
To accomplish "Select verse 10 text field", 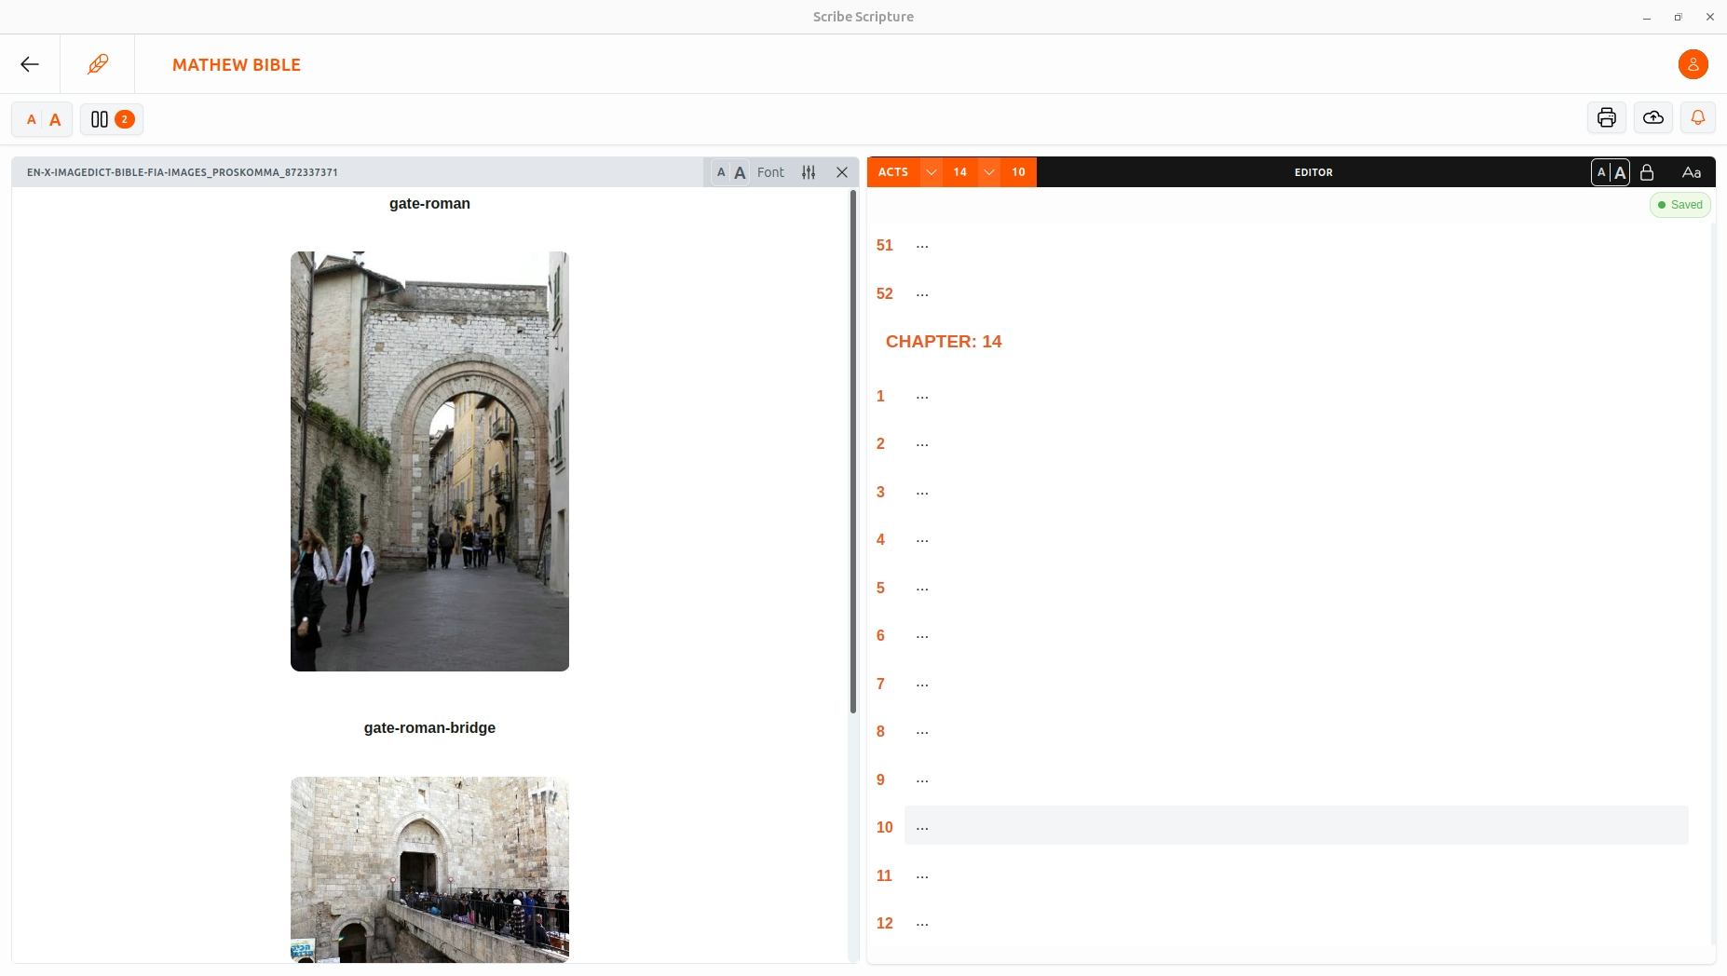I will (x=1295, y=826).
